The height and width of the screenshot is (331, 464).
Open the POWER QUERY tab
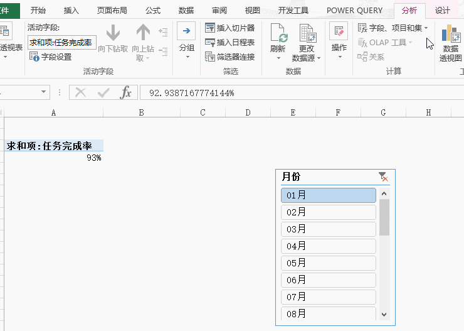coord(354,10)
